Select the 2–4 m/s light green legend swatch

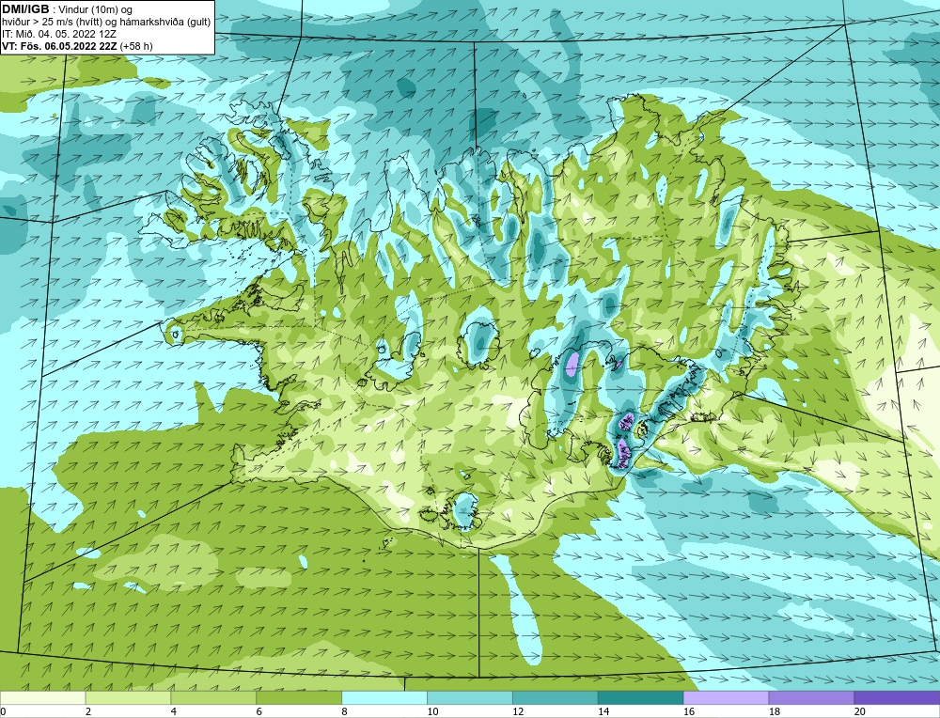click(x=128, y=697)
